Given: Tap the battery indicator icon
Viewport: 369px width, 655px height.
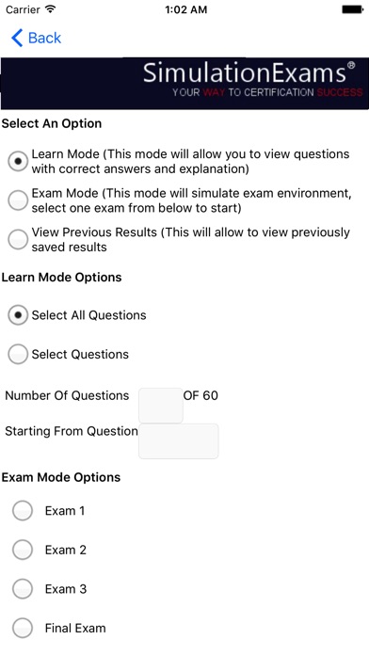Looking at the screenshot, I should 353,9.
